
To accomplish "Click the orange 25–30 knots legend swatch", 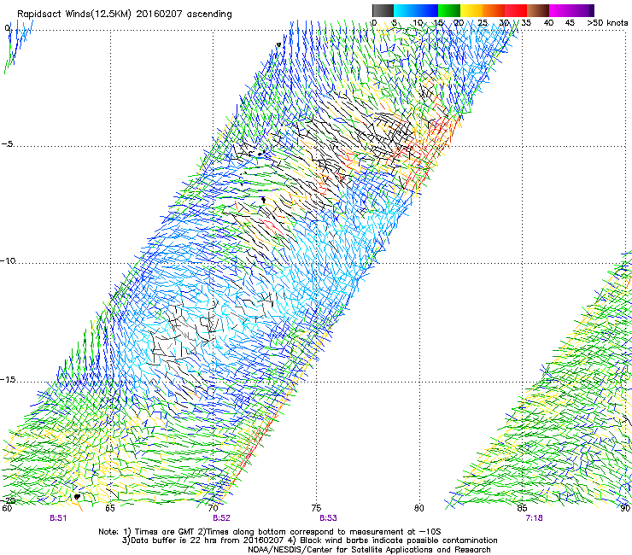I will click(494, 10).
